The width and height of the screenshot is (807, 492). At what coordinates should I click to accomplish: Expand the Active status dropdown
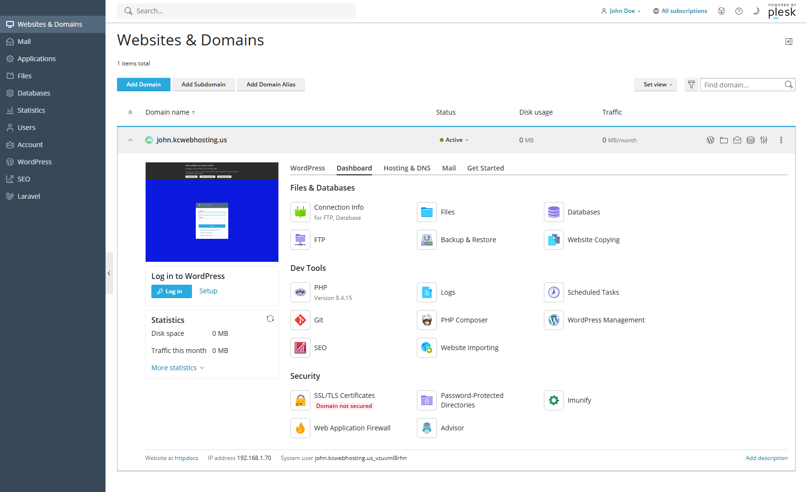453,139
